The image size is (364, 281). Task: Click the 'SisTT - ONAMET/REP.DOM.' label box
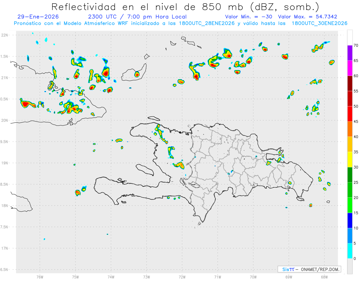coord(309,269)
